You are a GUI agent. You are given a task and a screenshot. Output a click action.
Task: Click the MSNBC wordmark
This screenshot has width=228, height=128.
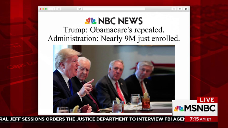tap(200, 108)
